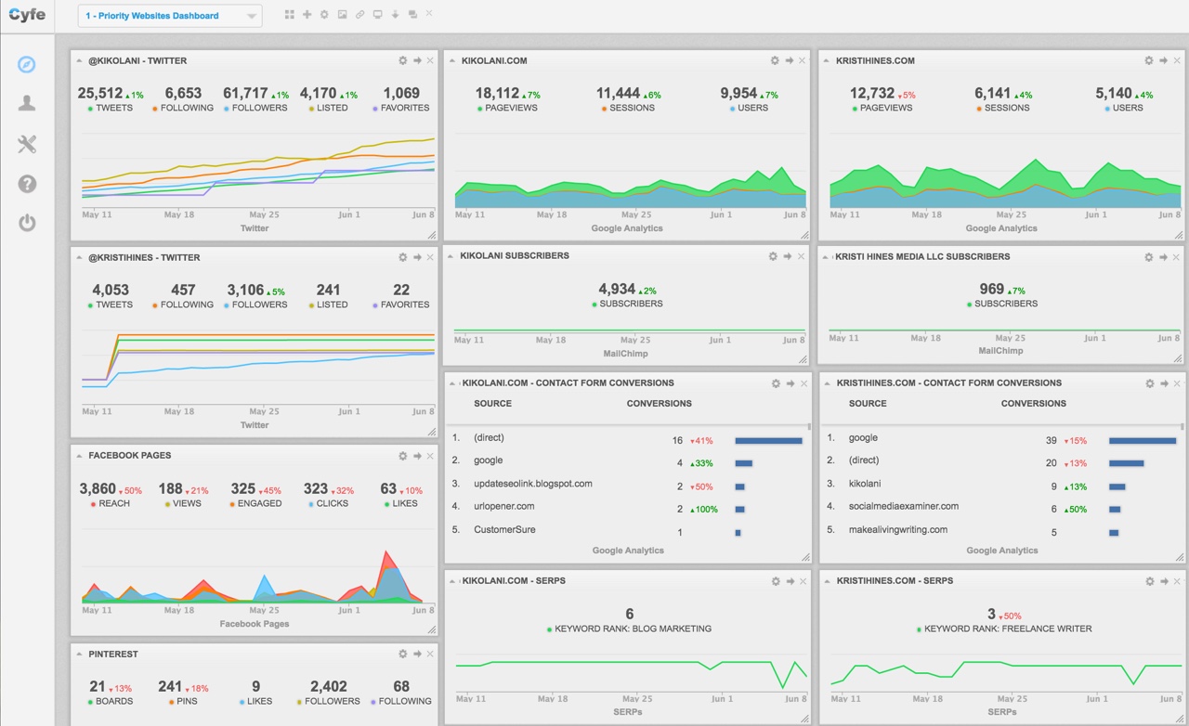Toggle PAGEVIEWS series in KIKOLANI.COM widget

[506, 108]
